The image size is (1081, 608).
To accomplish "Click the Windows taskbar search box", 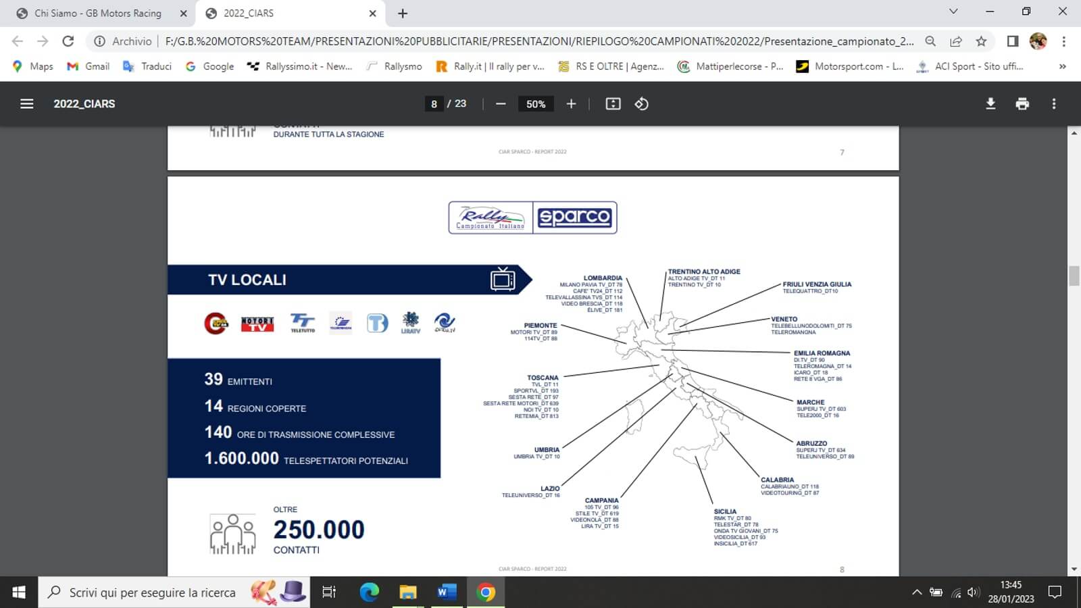I will pos(174,592).
